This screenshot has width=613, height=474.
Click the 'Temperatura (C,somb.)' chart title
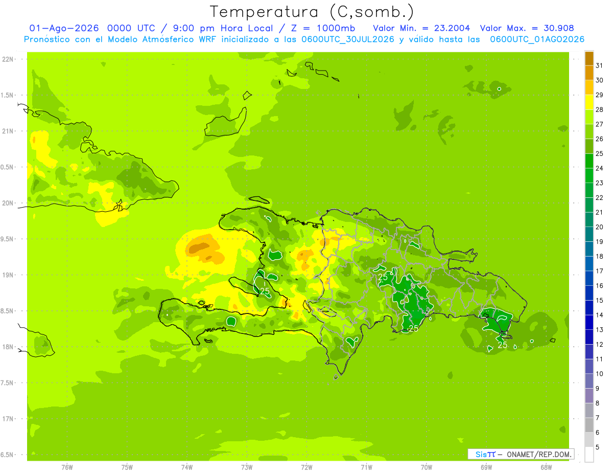point(312,12)
